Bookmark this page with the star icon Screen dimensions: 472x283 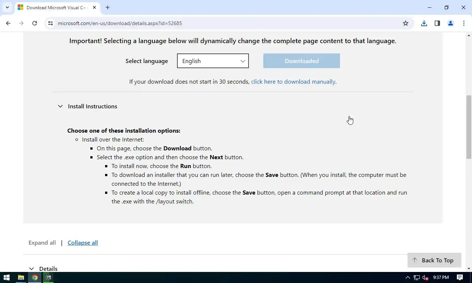[406, 23]
